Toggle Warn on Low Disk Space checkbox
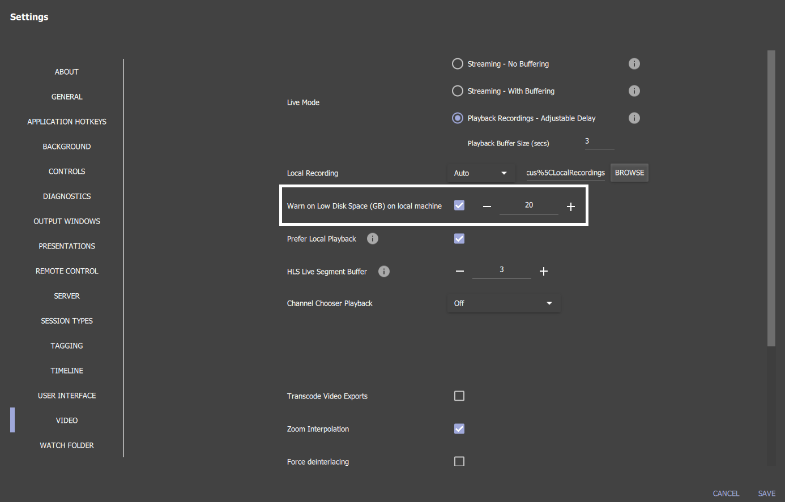785x502 pixels. 459,205
